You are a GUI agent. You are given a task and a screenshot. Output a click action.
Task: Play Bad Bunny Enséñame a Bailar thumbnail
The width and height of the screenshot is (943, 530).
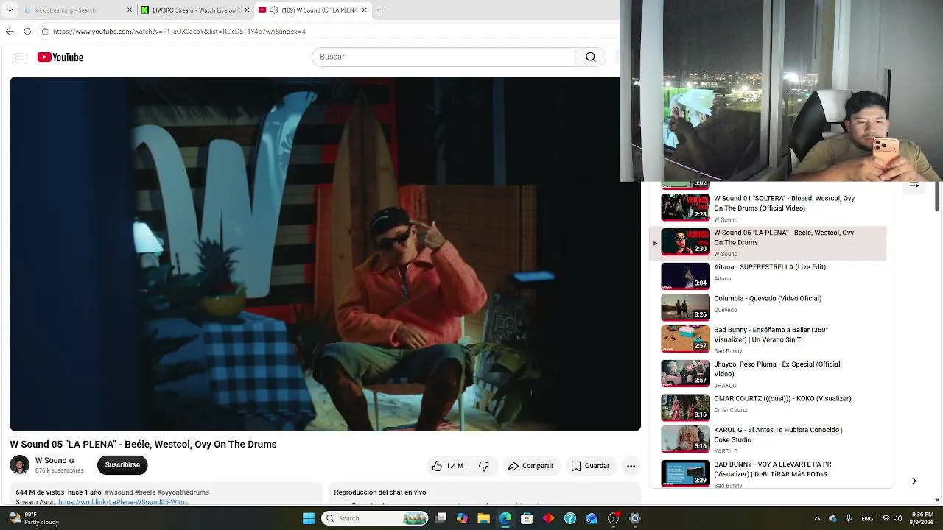click(685, 339)
